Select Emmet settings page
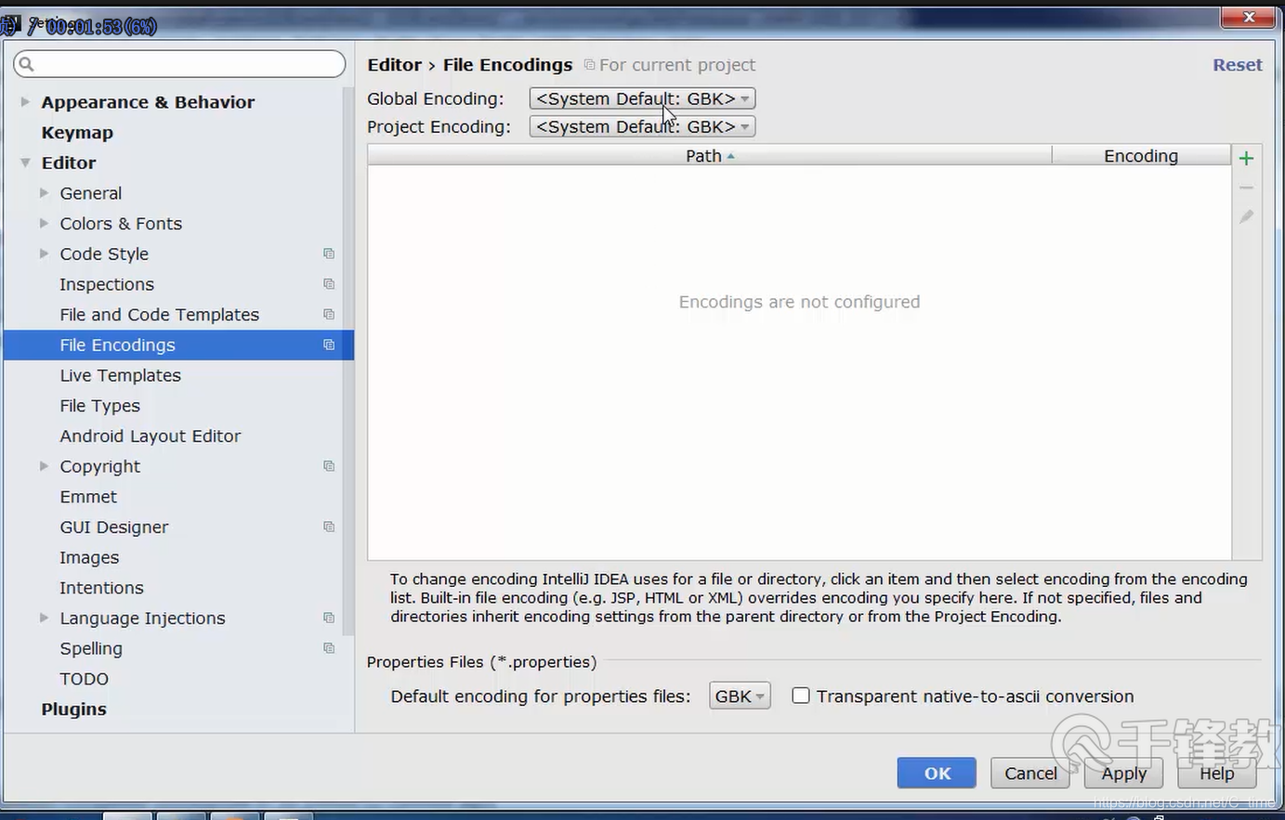The height and width of the screenshot is (820, 1285). click(88, 497)
